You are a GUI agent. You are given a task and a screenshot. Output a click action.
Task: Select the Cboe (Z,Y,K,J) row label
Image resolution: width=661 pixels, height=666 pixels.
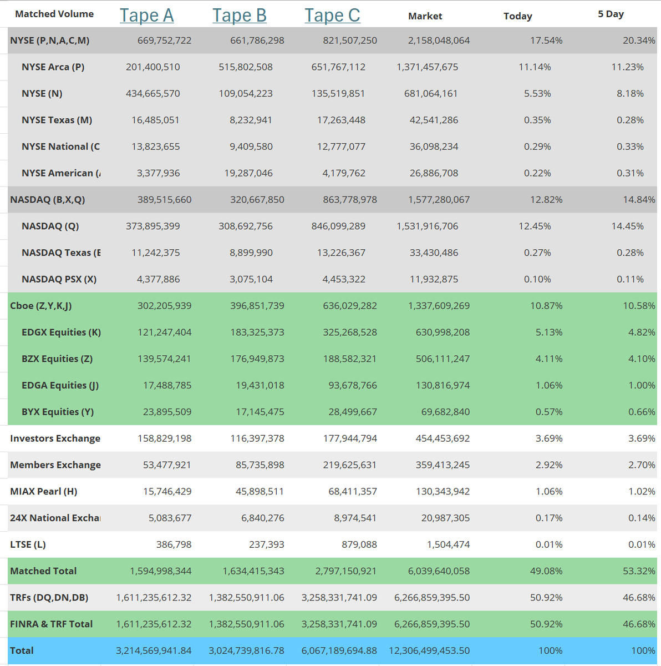point(41,306)
